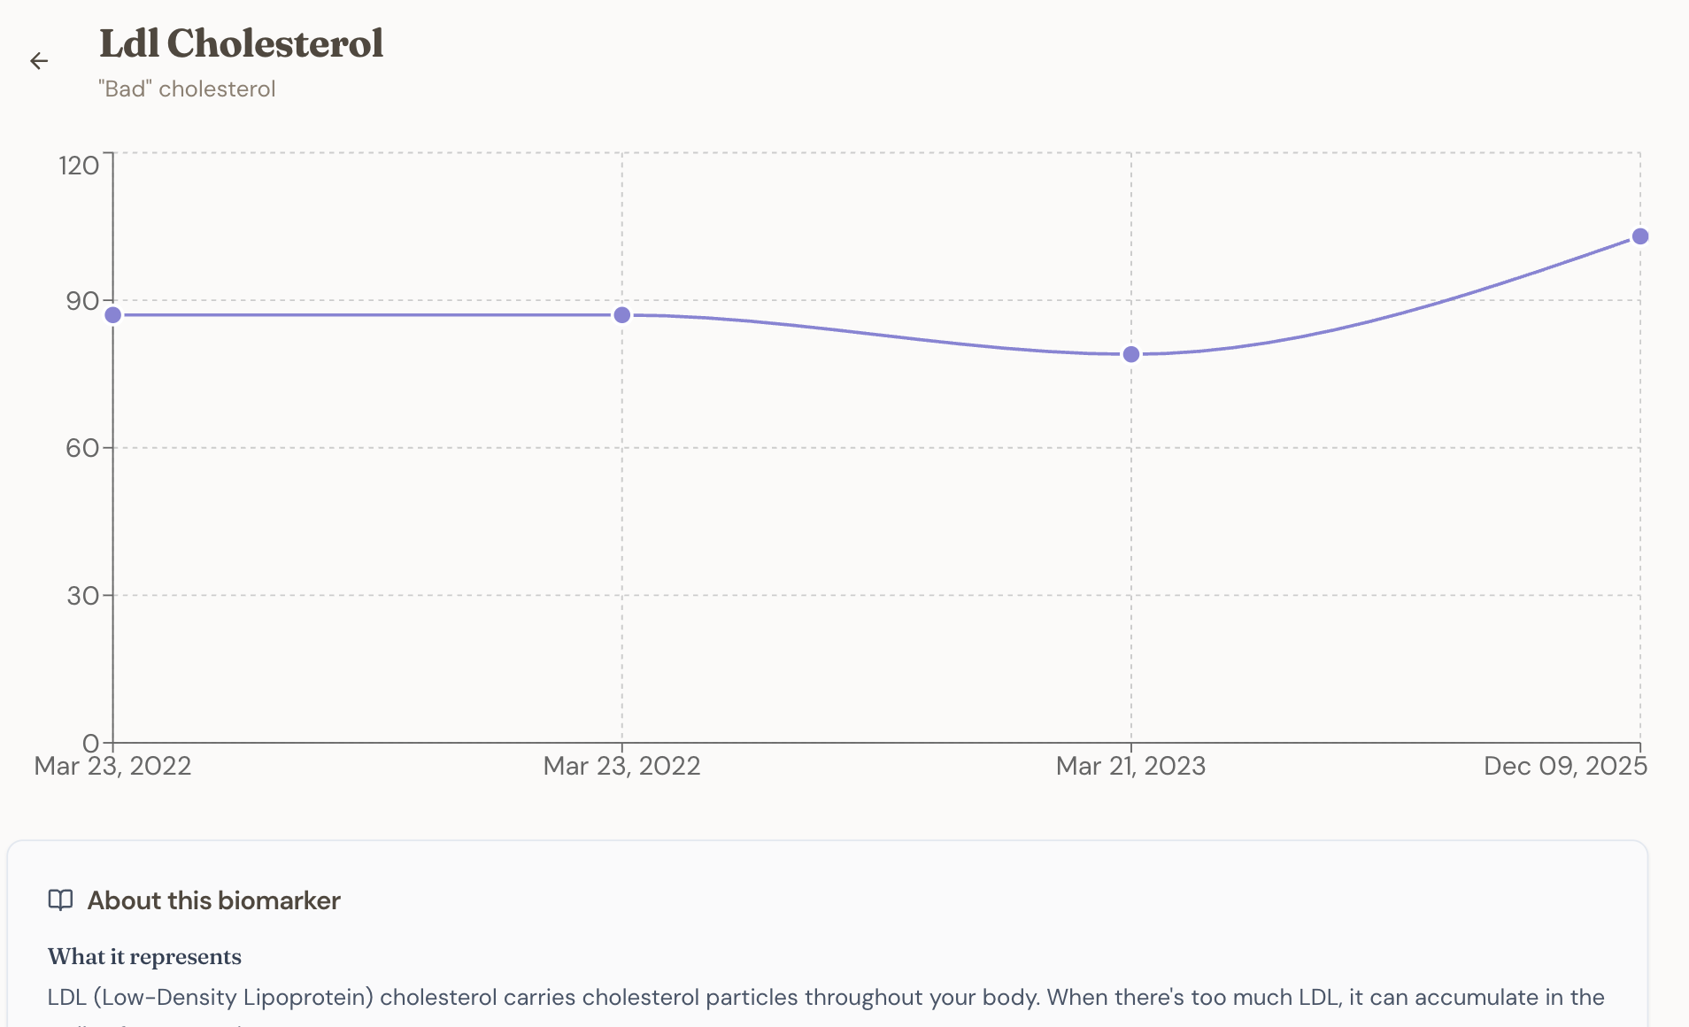The height and width of the screenshot is (1027, 1689).
Task: Click the 90 y-axis label
Action: tap(82, 301)
